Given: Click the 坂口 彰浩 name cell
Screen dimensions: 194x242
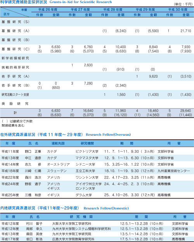Looking at the screenshot, I should 34,239.
